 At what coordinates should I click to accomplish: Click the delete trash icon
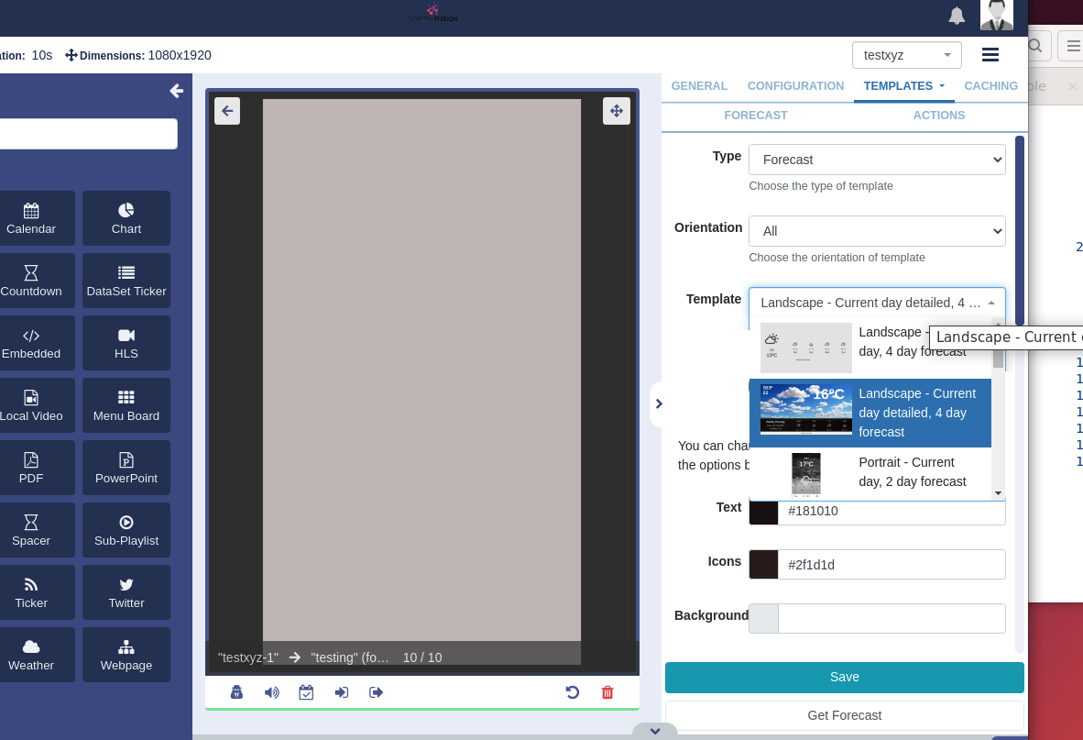[x=607, y=692]
